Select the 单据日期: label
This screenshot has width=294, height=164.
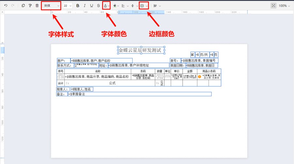click(178, 65)
